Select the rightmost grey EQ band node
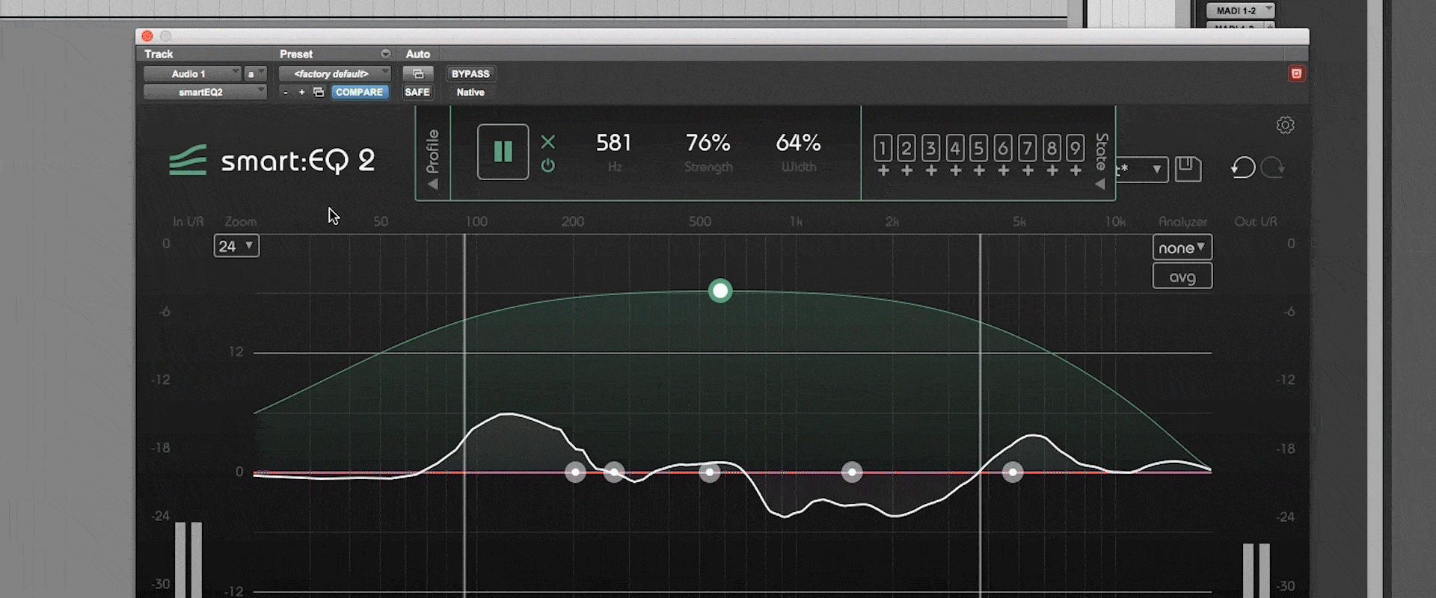 pos(1013,472)
